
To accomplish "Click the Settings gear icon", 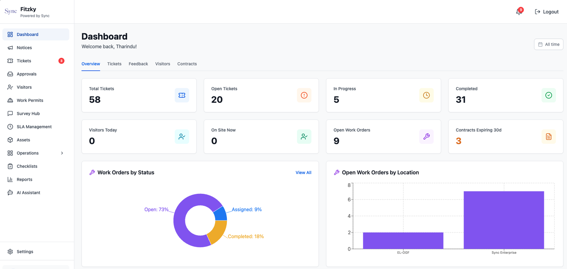I will (10, 252).
